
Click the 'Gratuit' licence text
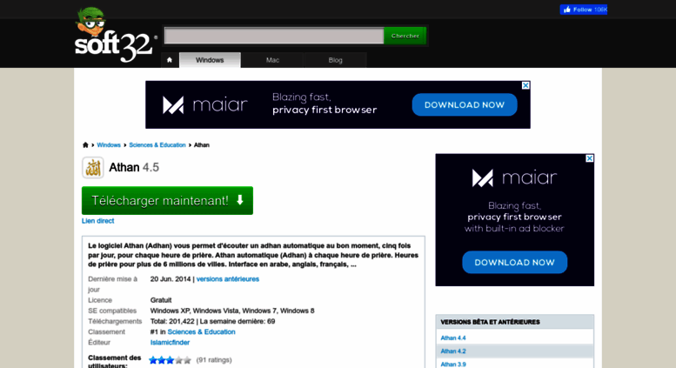coord(161,300)
